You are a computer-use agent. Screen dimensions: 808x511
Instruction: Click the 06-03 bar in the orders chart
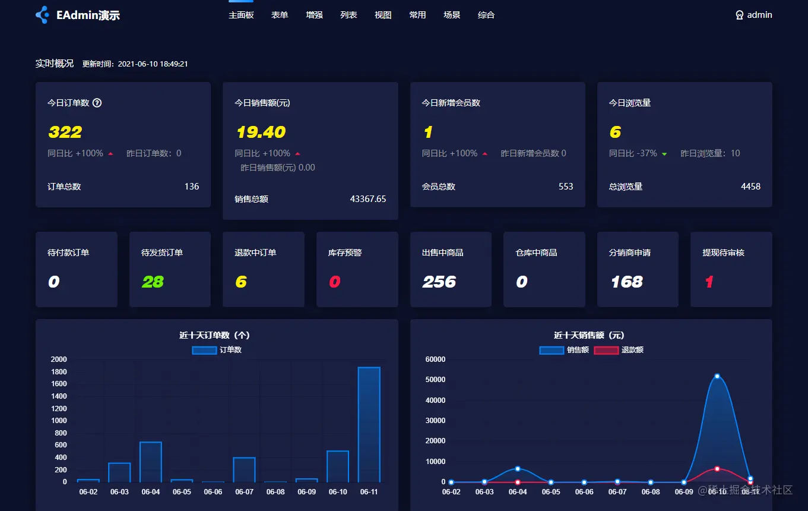tap(119, 472)
